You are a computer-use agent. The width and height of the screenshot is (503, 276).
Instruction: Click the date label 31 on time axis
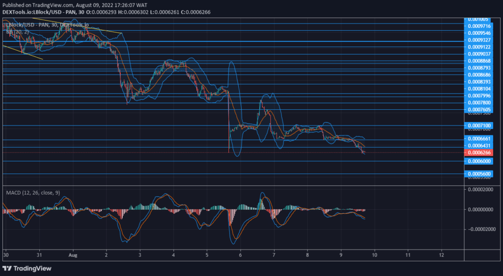(x=39, y=255)
